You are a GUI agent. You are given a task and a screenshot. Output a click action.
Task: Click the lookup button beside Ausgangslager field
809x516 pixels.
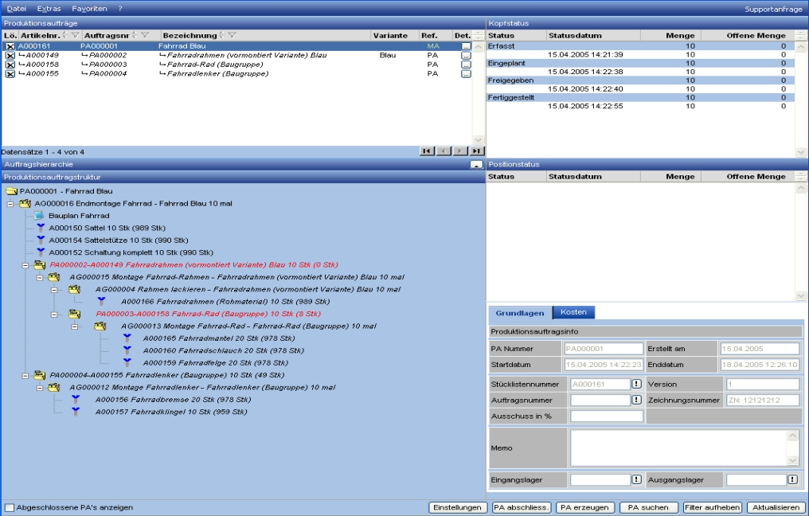[x=792, y=479]
